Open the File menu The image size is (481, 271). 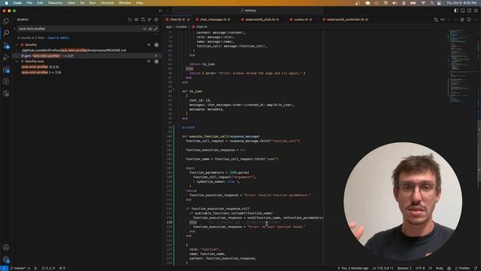(29, 3)
